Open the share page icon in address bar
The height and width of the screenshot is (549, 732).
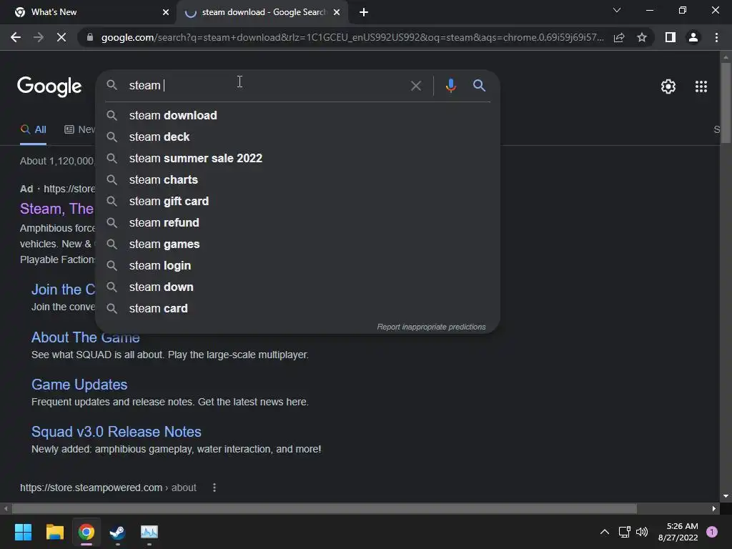(619, 37)
